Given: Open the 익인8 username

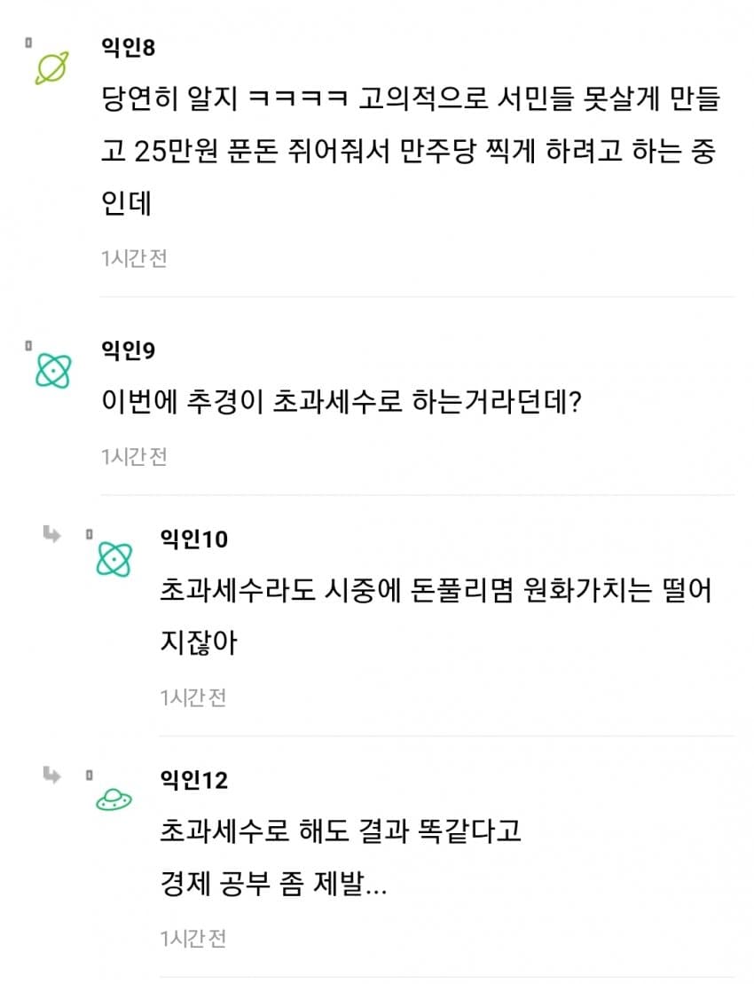Looking at the screenshot, I should (129, 47).
